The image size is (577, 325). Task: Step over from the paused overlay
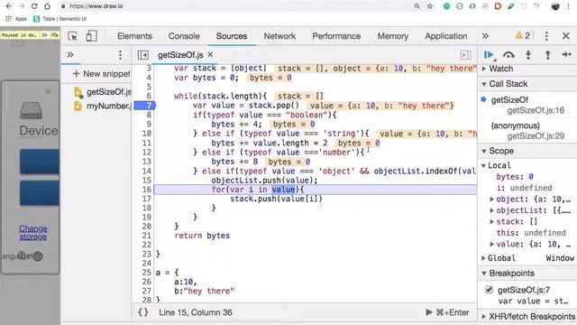pos(55,35)
